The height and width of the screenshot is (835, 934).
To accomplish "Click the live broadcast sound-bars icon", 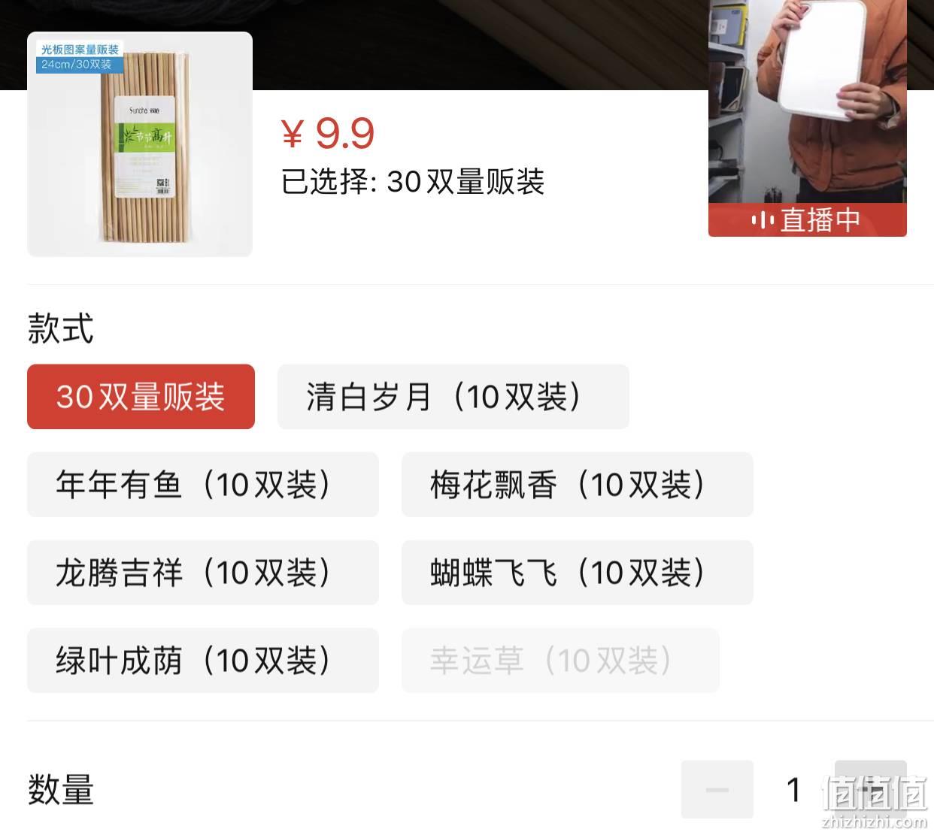I will [x=763, y=220].
